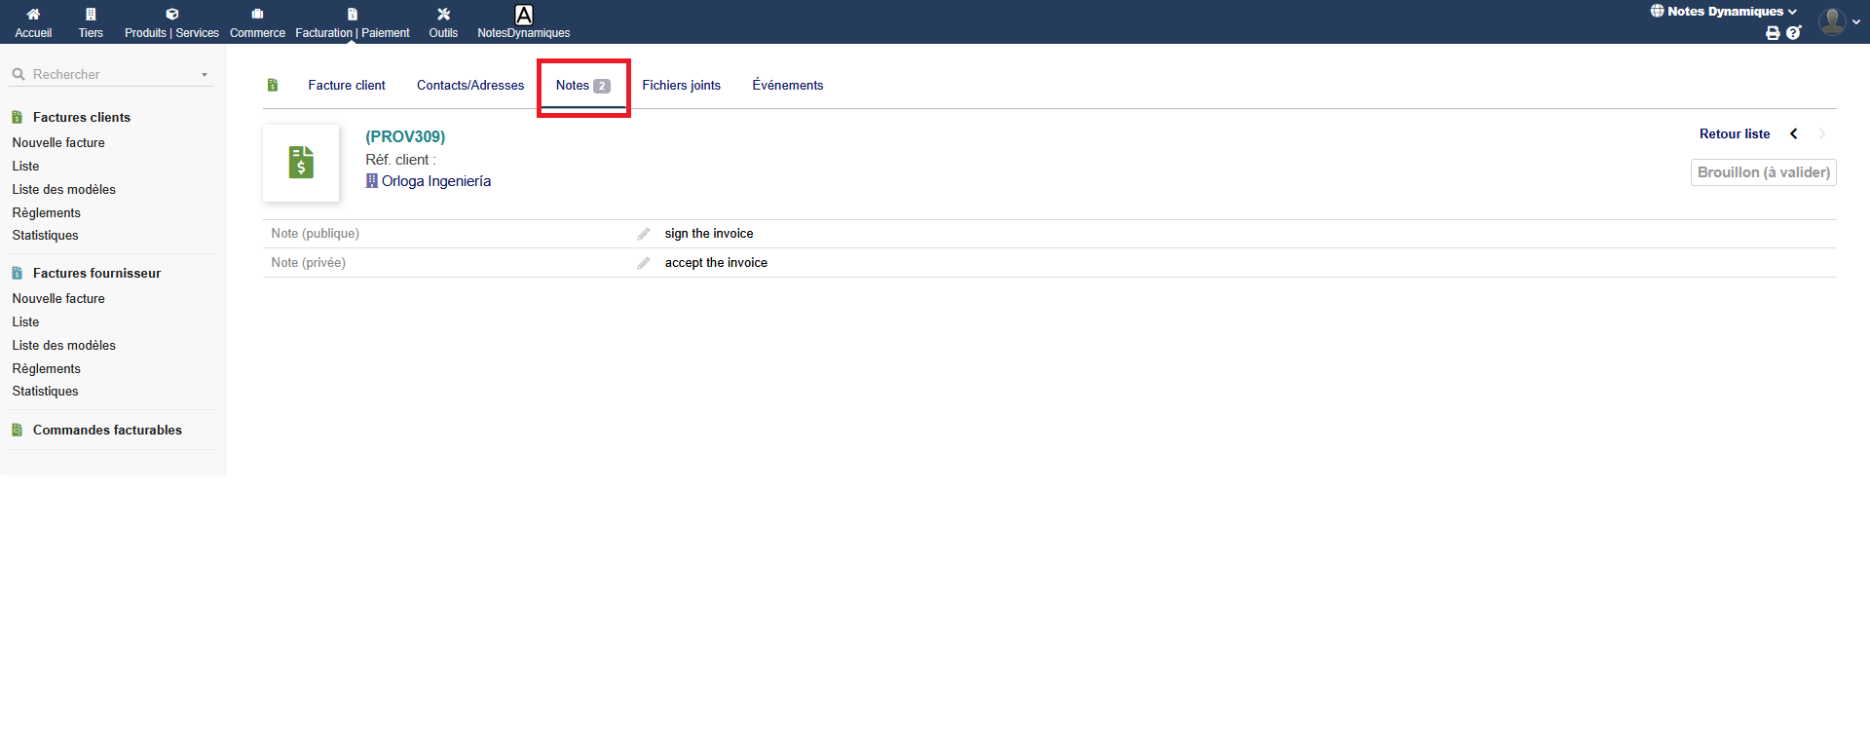Edit the private note pencil icon
The width and height of the screenshot is (1870, 754).
pyautogui.click(x=644, y=263)
